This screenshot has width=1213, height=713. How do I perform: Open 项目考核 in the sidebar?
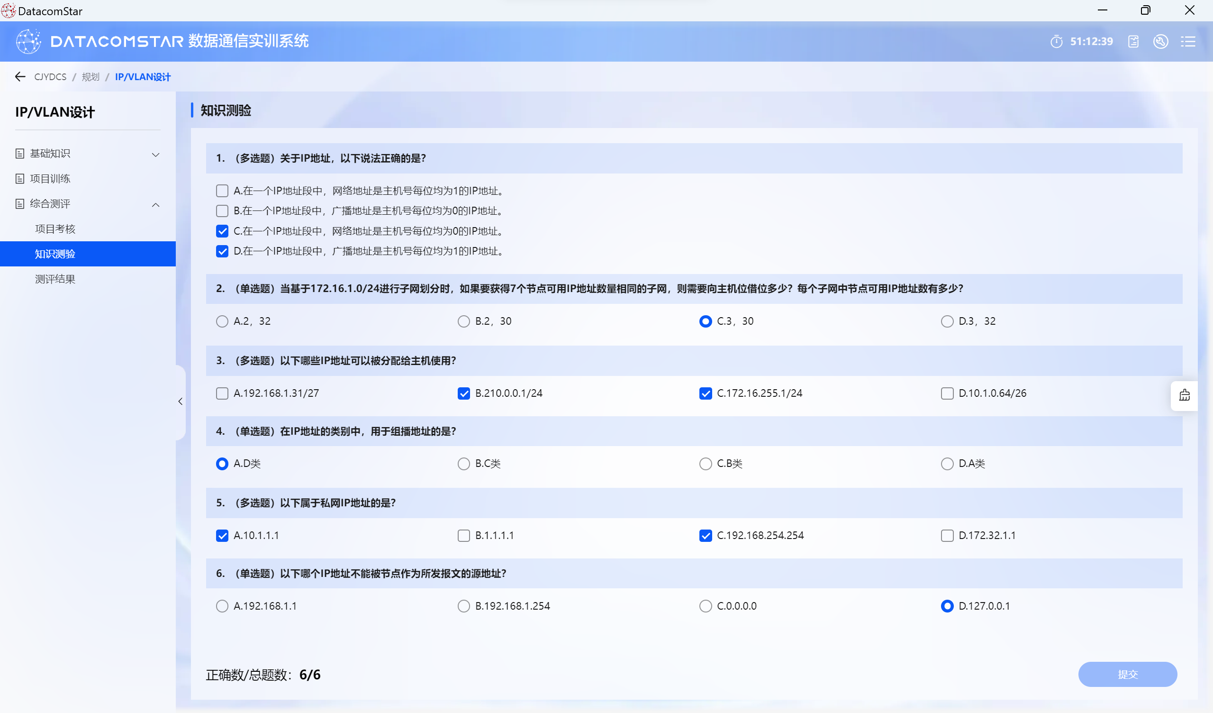55,229
